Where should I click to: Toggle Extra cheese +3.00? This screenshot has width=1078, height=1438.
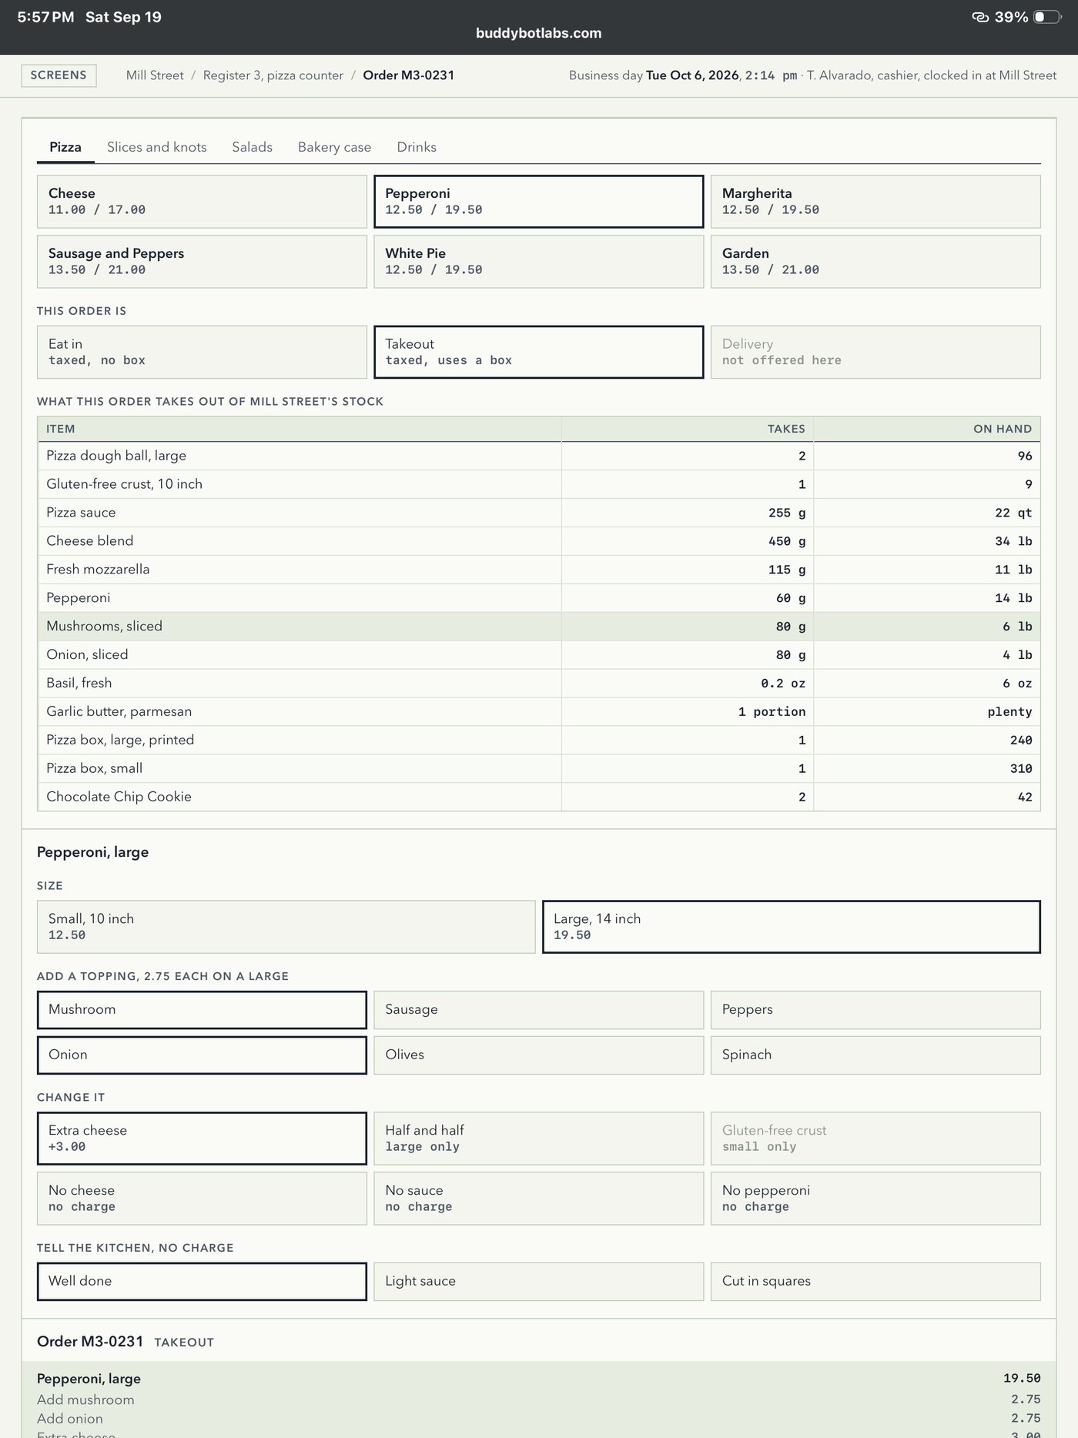[202, 1139]
